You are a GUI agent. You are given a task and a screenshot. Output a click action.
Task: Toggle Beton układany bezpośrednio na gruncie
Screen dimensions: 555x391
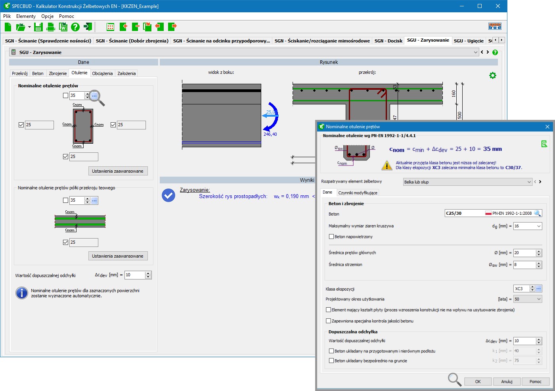pyautogui.click(x=331, y=361)
